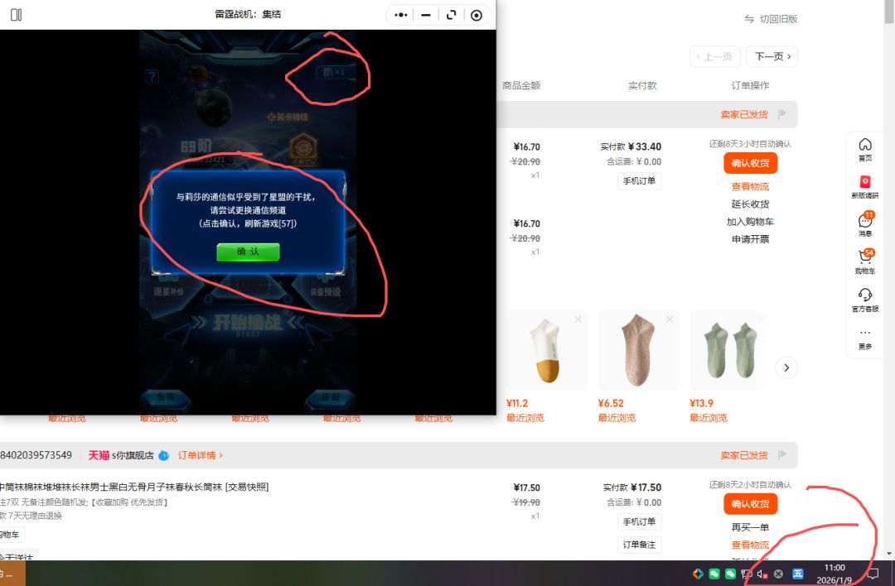Image resolution: width=895 pixels, height=586 pixels.
Task: Click the second WeChat icon in system tray
Action: (730, 574)
